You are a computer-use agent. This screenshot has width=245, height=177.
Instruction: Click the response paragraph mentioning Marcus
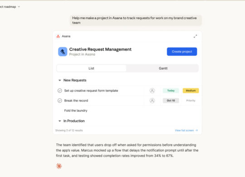pos(127,150)
